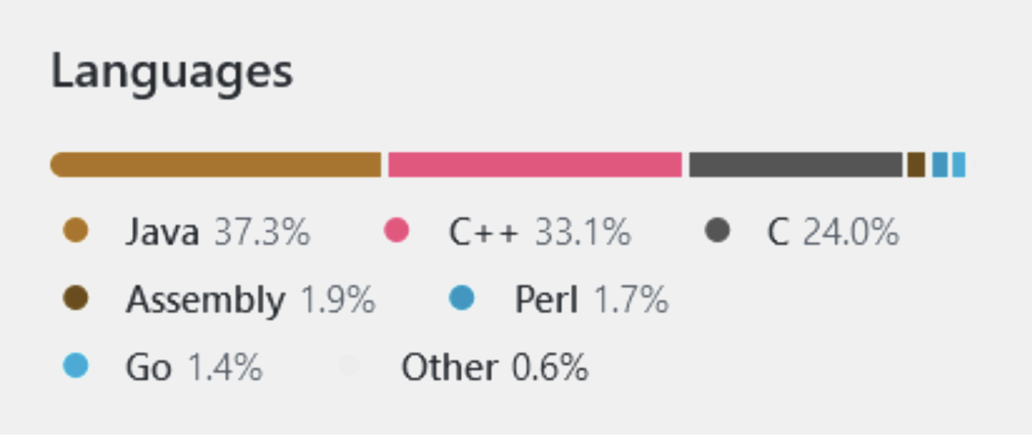Click the Java segment in the language bar
1032x435 pixels.
pyautogui.click(x=216, y=165)
